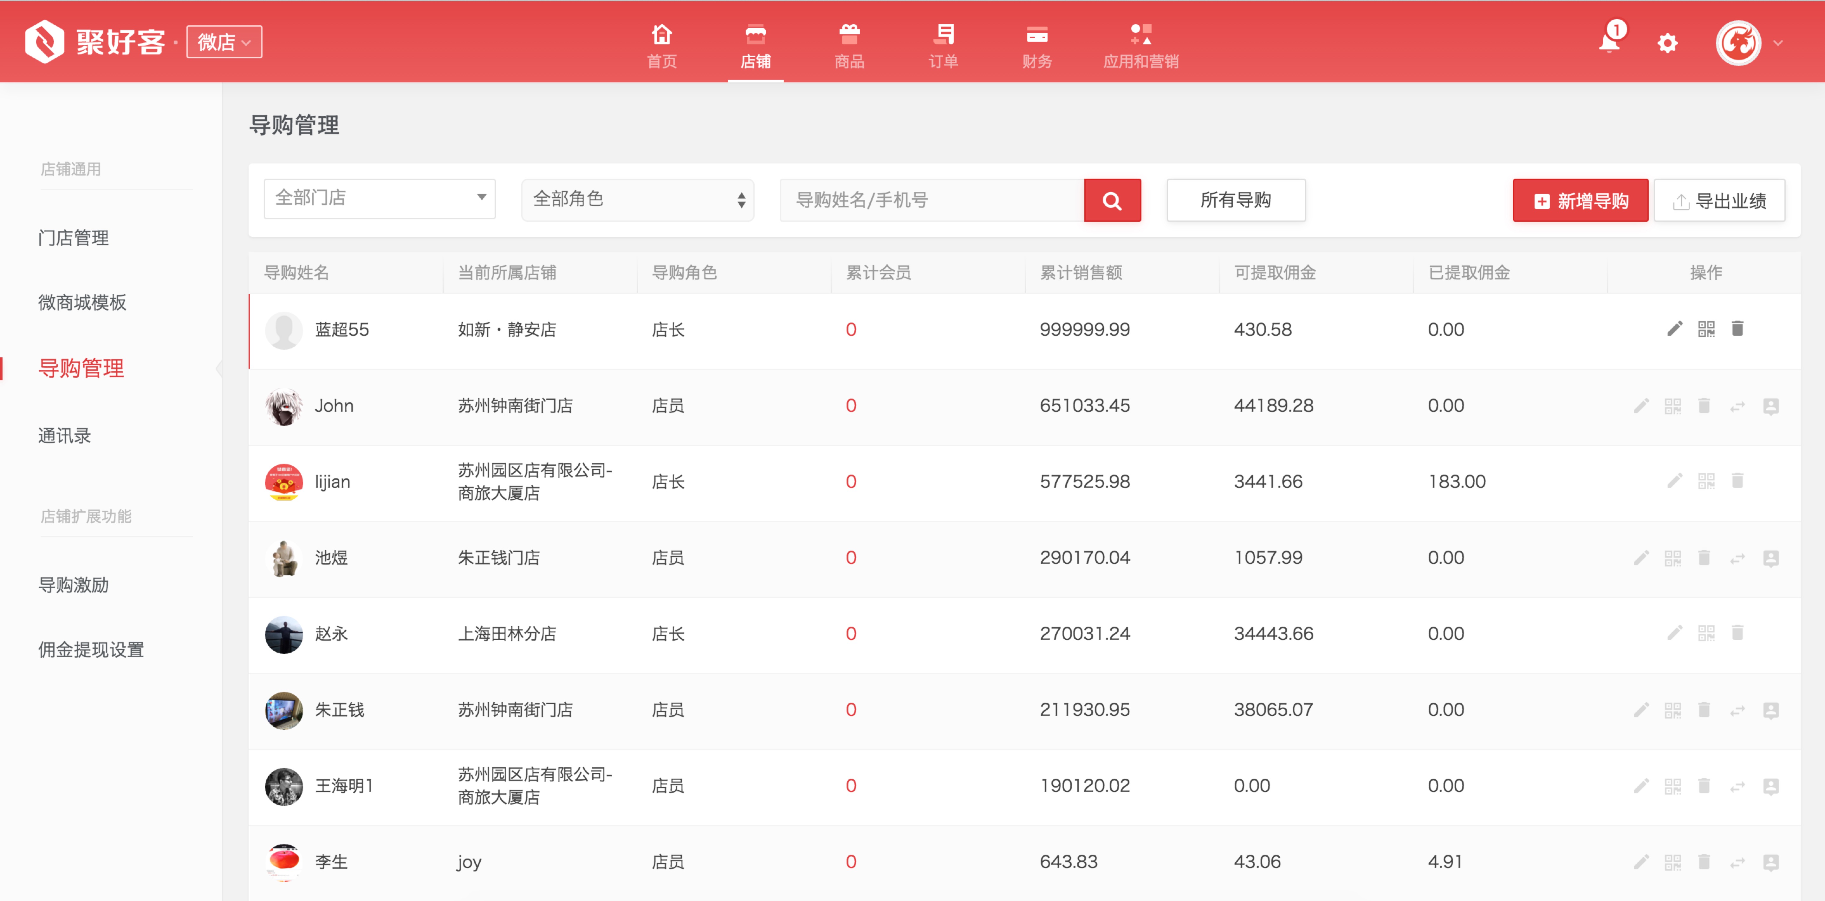The image size is (1825, 901).
Task: Select 导购管理 in sidebar
Action: tap(81, 368)
